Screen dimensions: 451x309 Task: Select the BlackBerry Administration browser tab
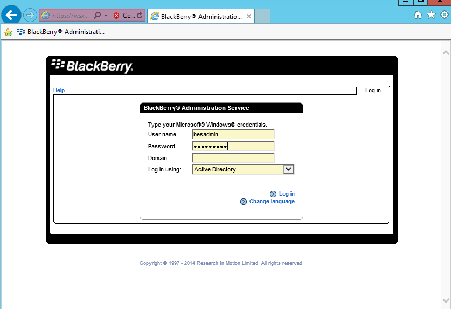(201, 16)
